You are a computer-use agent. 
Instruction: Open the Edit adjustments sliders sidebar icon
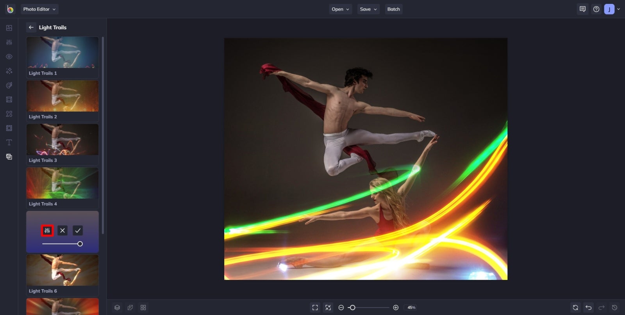[9, 42]
